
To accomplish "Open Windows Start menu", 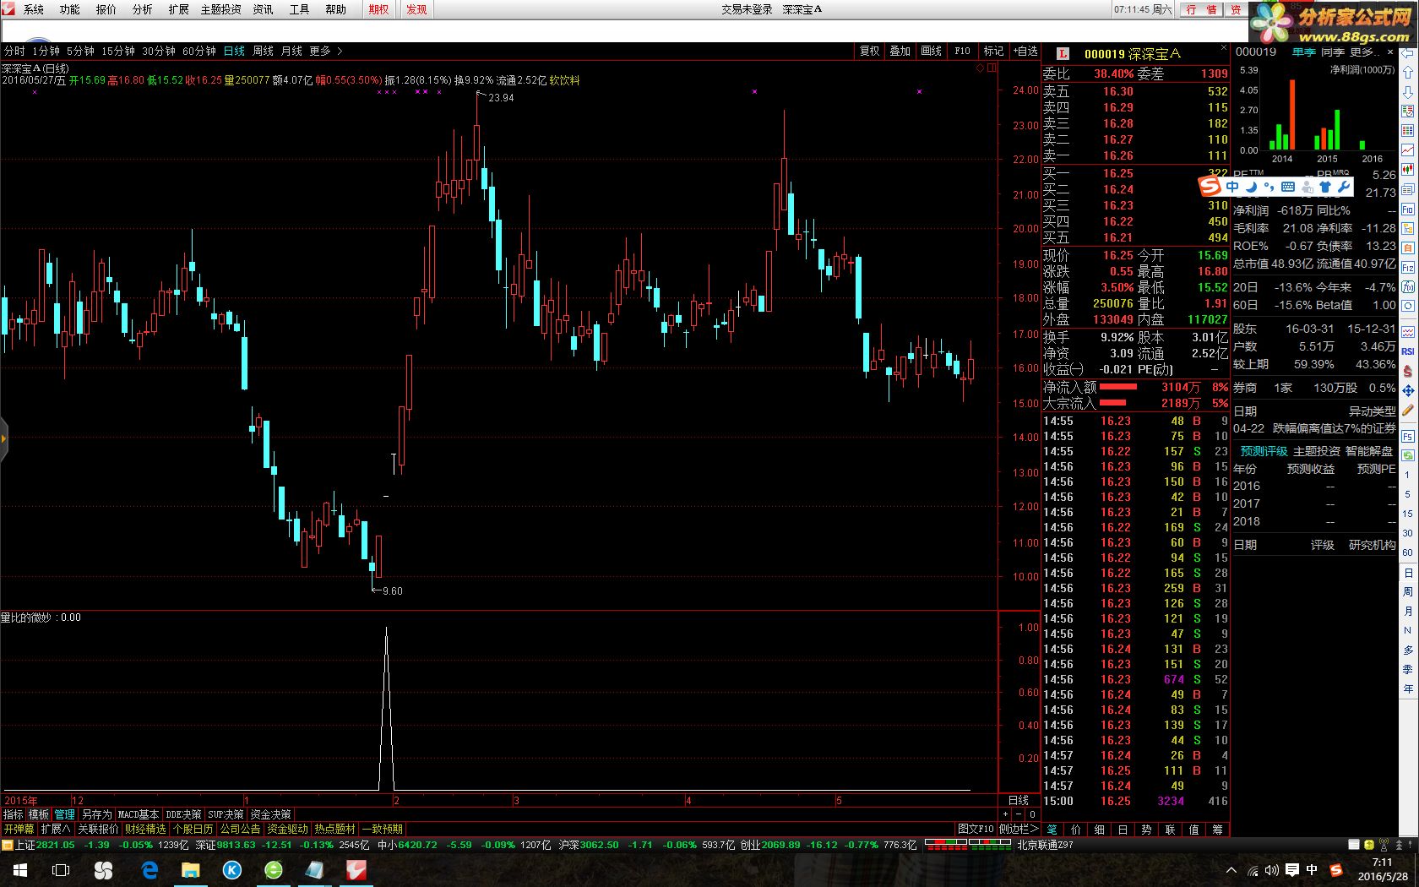I will pos(20,869).
